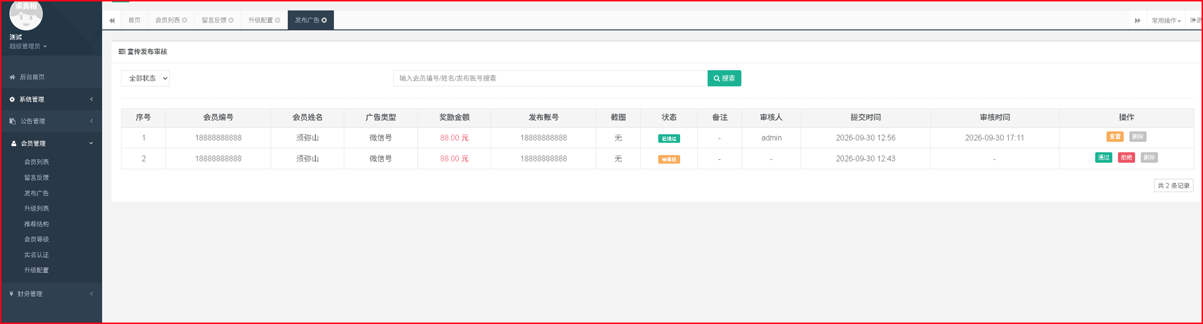Switch to the 会员列表 tab
This screenshot has height=324, width=1203.
[168, 20]
